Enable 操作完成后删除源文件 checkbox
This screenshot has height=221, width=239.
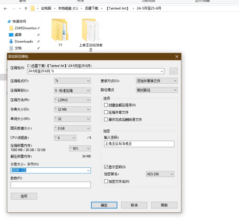click(x=106, y=119)
